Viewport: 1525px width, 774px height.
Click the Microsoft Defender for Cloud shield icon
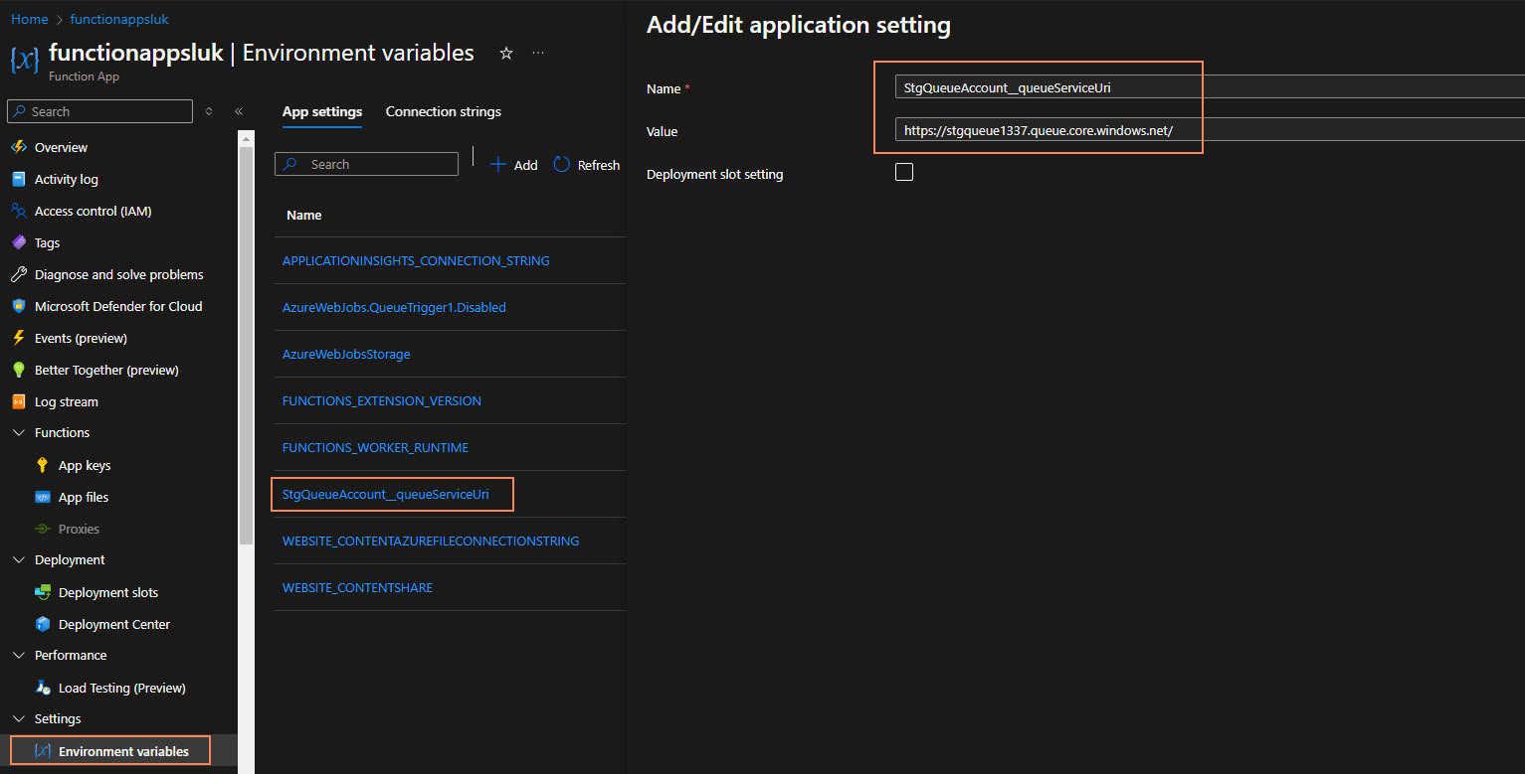(x=18, y=306)
